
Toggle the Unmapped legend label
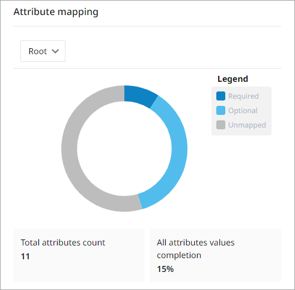(247, 125)
